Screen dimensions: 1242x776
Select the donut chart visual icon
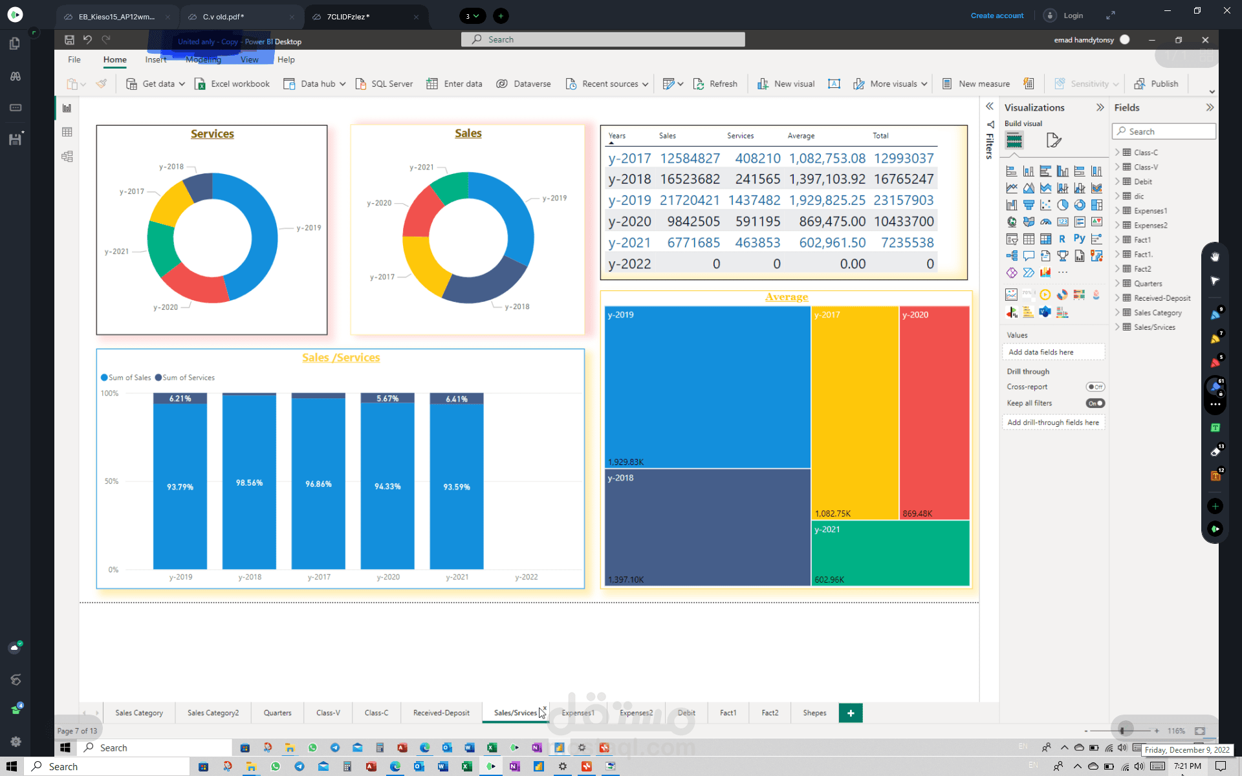click(1080, 205)
